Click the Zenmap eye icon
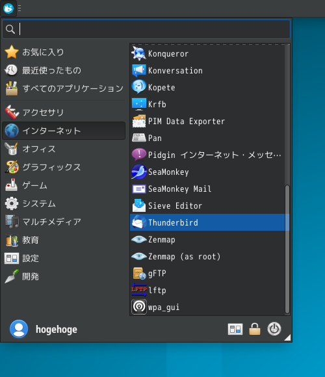The image size is (325, 377). coord(138,239)
